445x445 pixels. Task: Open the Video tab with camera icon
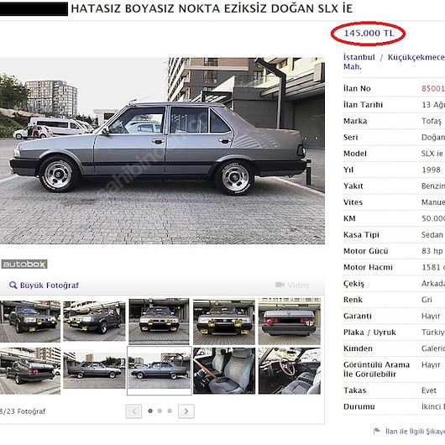[x=292, y=285]
